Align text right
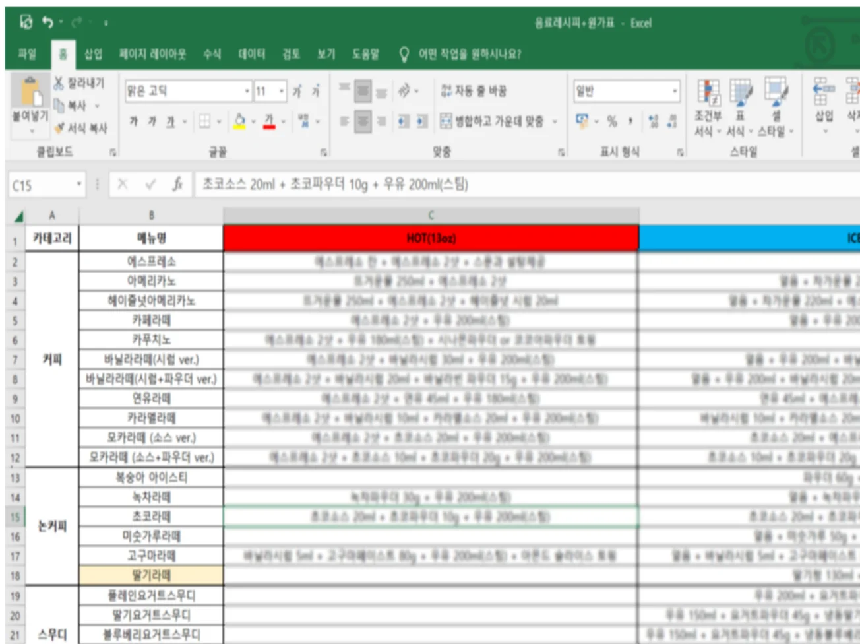Image resolution: width=860 pixels, height=644 pixels. point(381,121)
